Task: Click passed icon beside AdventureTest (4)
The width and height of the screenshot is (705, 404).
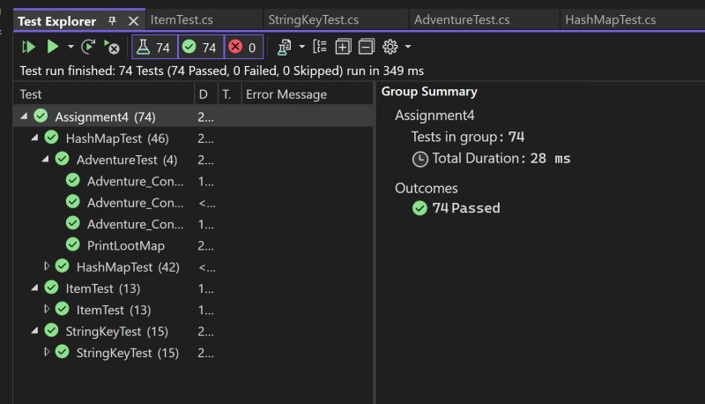Action: click(x=63, y=159)
